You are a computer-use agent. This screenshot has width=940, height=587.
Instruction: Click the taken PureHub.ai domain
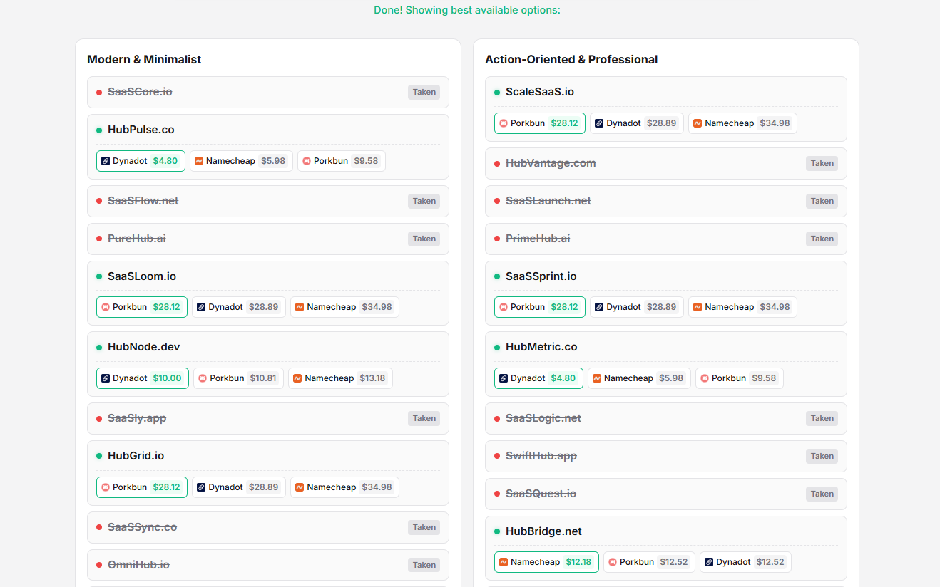(137, 239)
